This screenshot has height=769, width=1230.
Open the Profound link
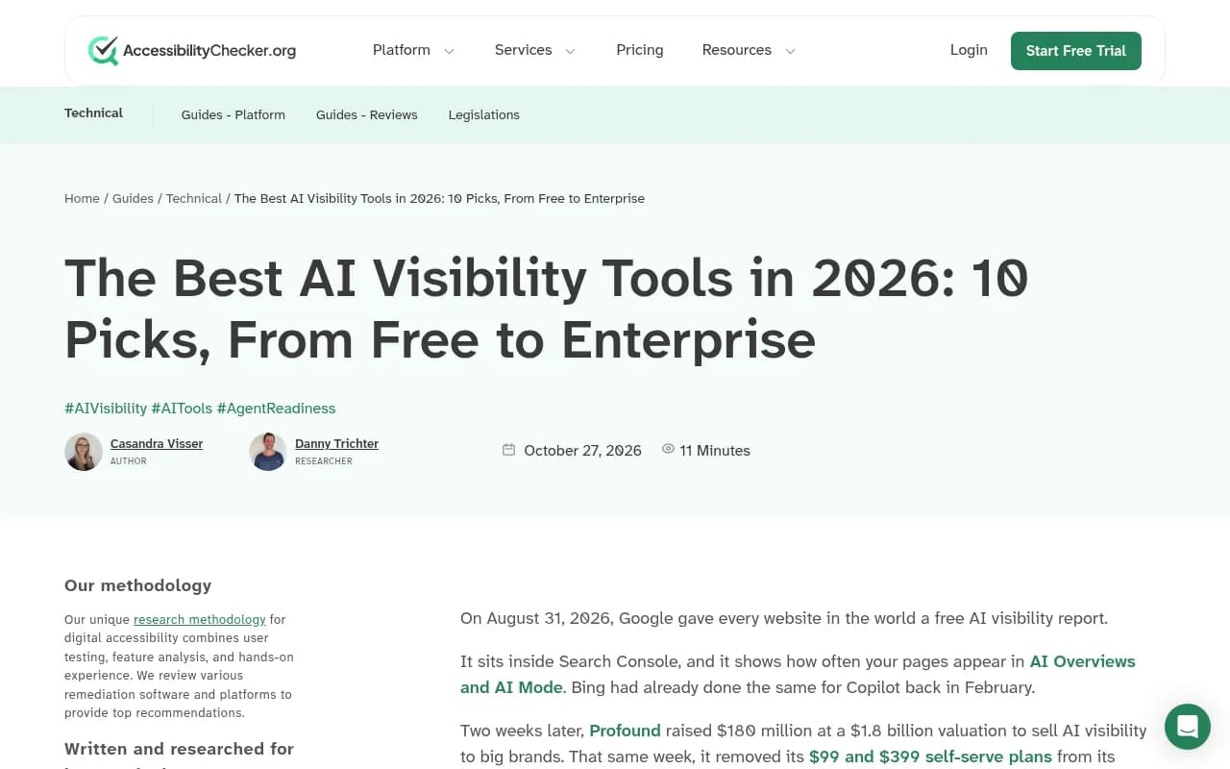click(625, 731)
